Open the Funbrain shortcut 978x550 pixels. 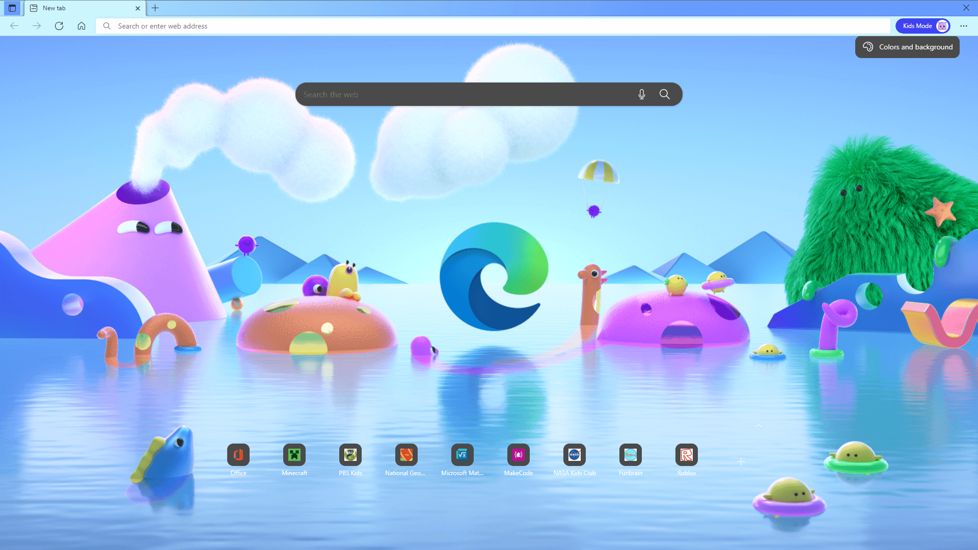630,455
